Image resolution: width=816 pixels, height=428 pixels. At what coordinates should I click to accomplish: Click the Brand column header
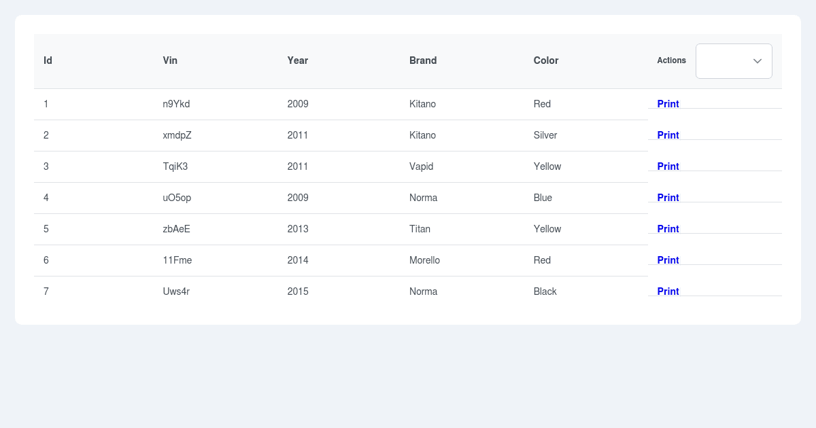(x=423, y=60)
